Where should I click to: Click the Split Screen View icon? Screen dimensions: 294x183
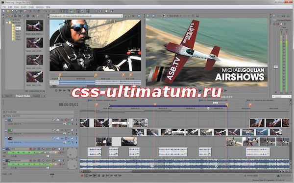coord(164,16)
